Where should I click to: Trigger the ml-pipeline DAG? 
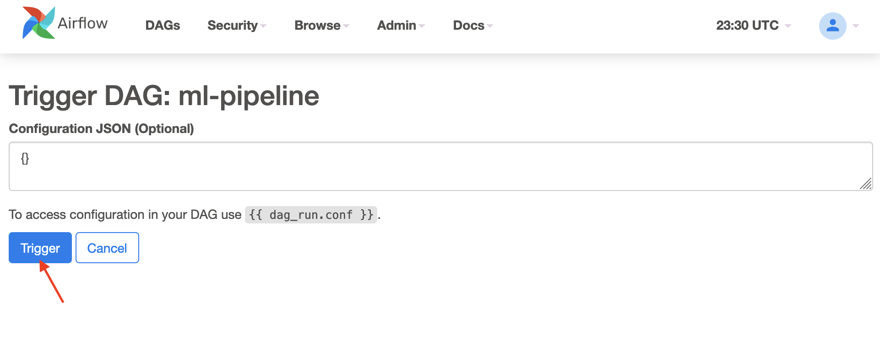pyautogui.click(x=40, y=248)
